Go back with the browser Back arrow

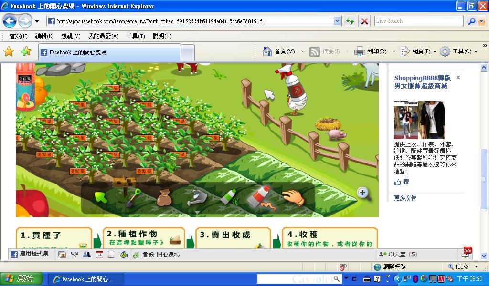[x=10, y=21]
